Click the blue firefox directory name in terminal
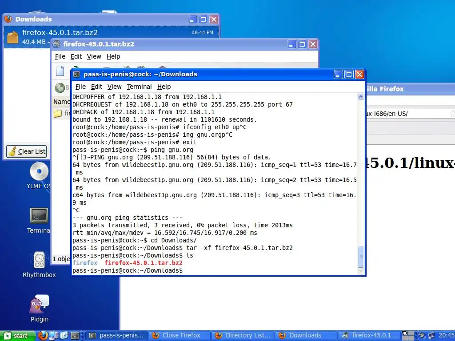The image size is (455, 341). 85,263
